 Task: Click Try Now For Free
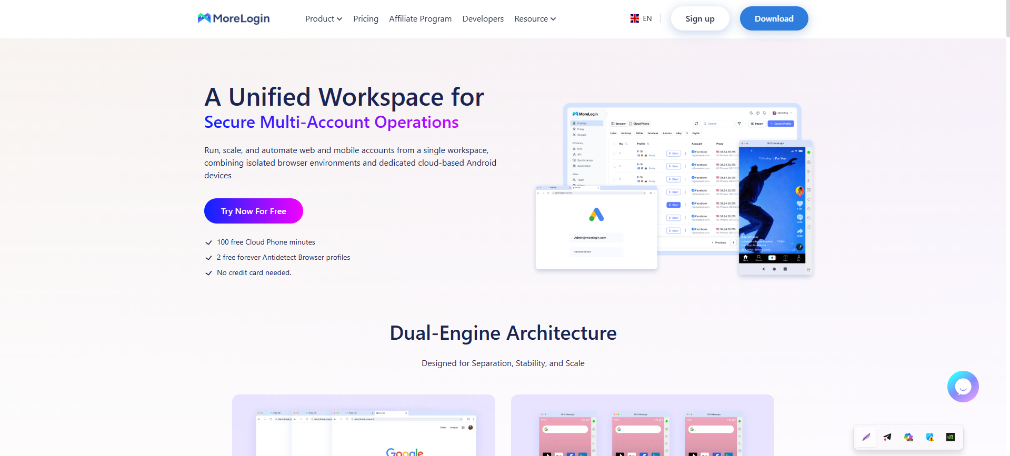pos(254,211)
